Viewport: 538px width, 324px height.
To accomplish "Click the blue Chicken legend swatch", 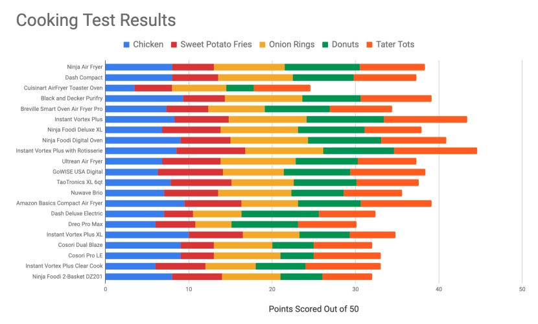I will point(127,45).
